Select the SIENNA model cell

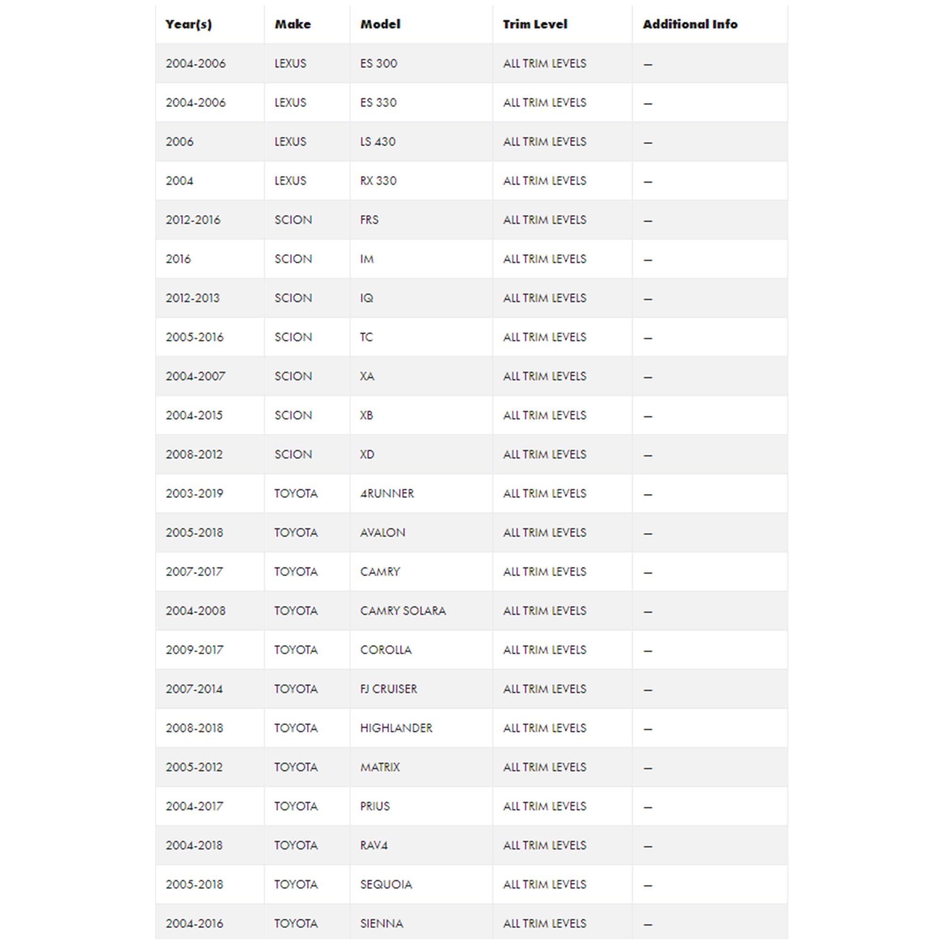click(382, 923)
